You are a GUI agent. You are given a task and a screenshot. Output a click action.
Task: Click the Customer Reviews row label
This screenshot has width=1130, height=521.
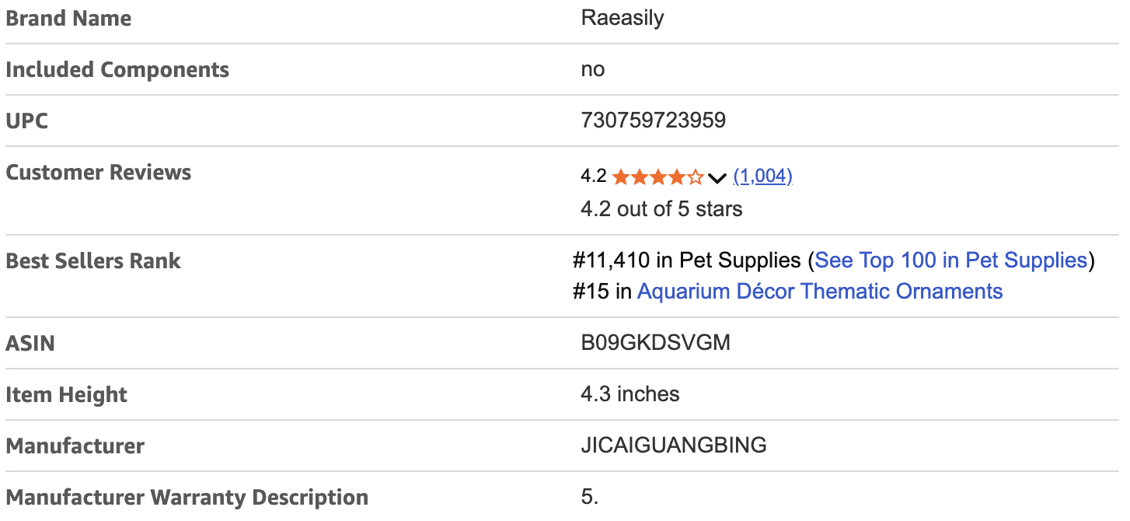point(99,173)
